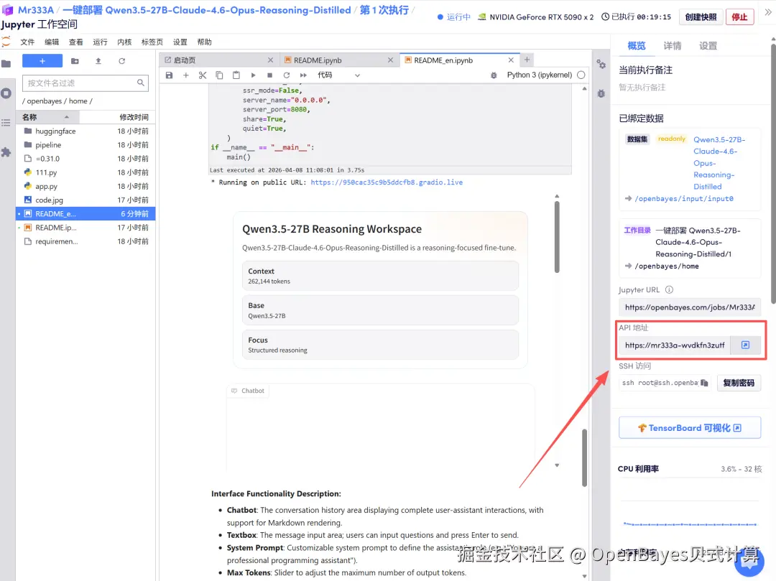Image resolution: width=776 pixels, height=581 pixels.
Task: Create a new launcher with blue plus button
Action: pos(42,61)
